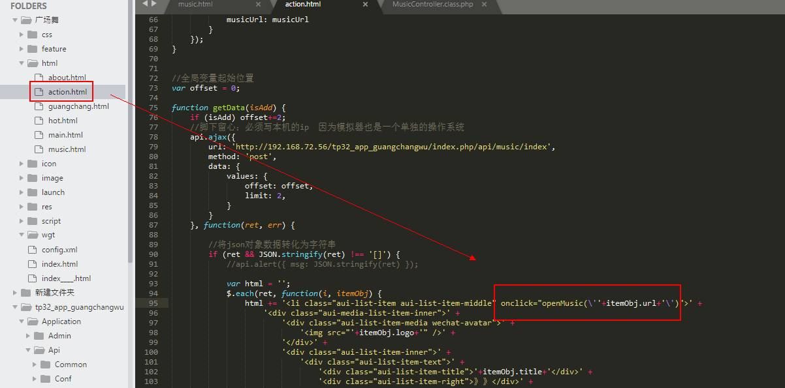785x388 pixels.
Task: Open config.xml in the wgt folder
Action: pos(59,250)
